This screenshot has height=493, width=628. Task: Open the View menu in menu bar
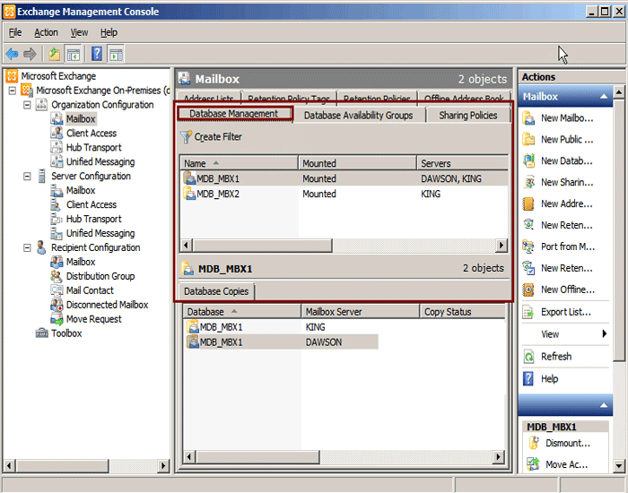click(x=79, y=32)
